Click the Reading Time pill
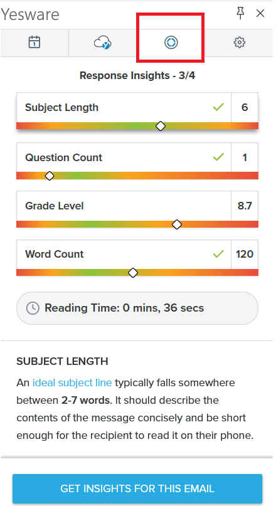 (137, 308)
